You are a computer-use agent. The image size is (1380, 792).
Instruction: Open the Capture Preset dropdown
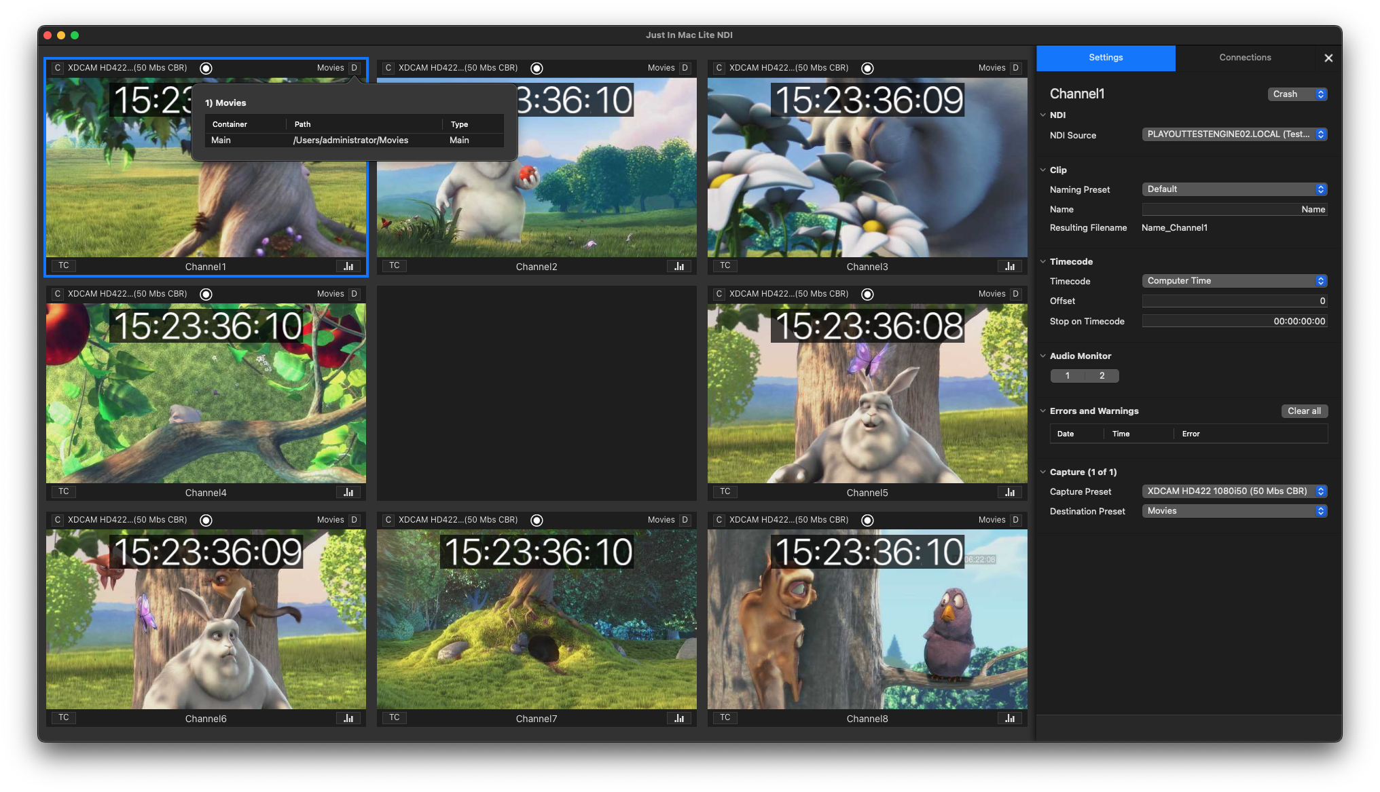(x=1235, y=491)
